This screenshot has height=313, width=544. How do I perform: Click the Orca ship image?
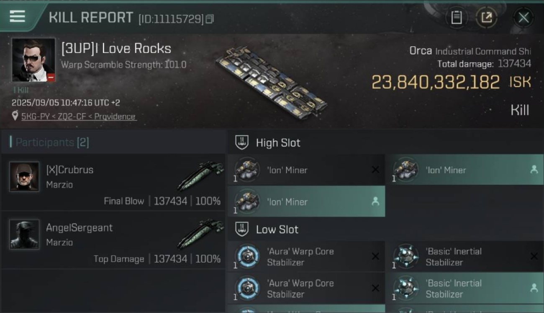pyautogui.click(x=271, y=83)
